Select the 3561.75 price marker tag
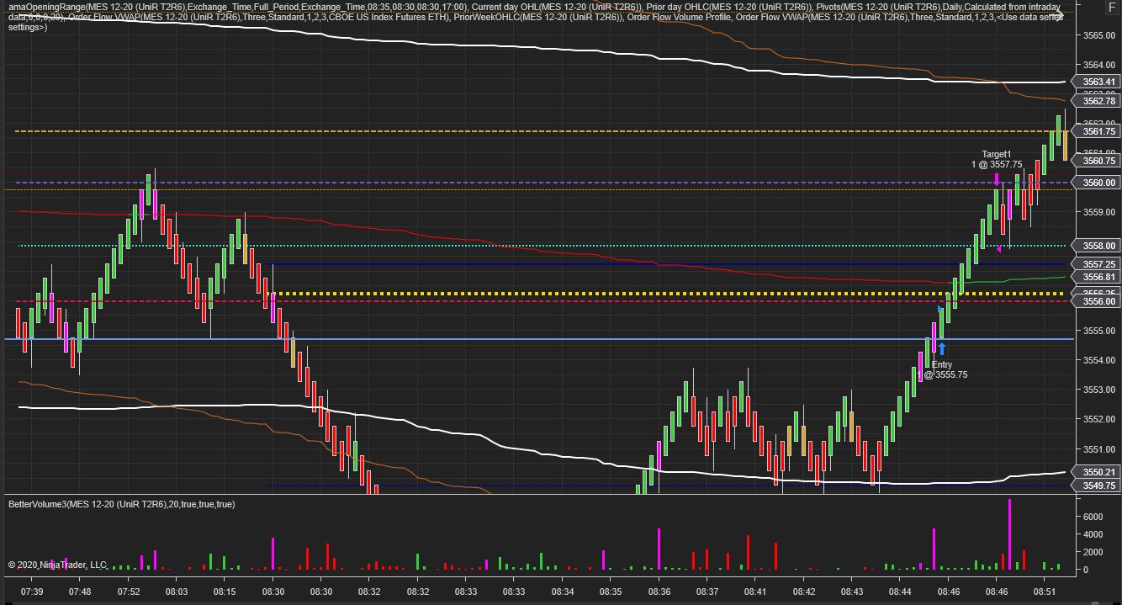Screen dimensions: 1122x605 click(x=1096, y=131)
